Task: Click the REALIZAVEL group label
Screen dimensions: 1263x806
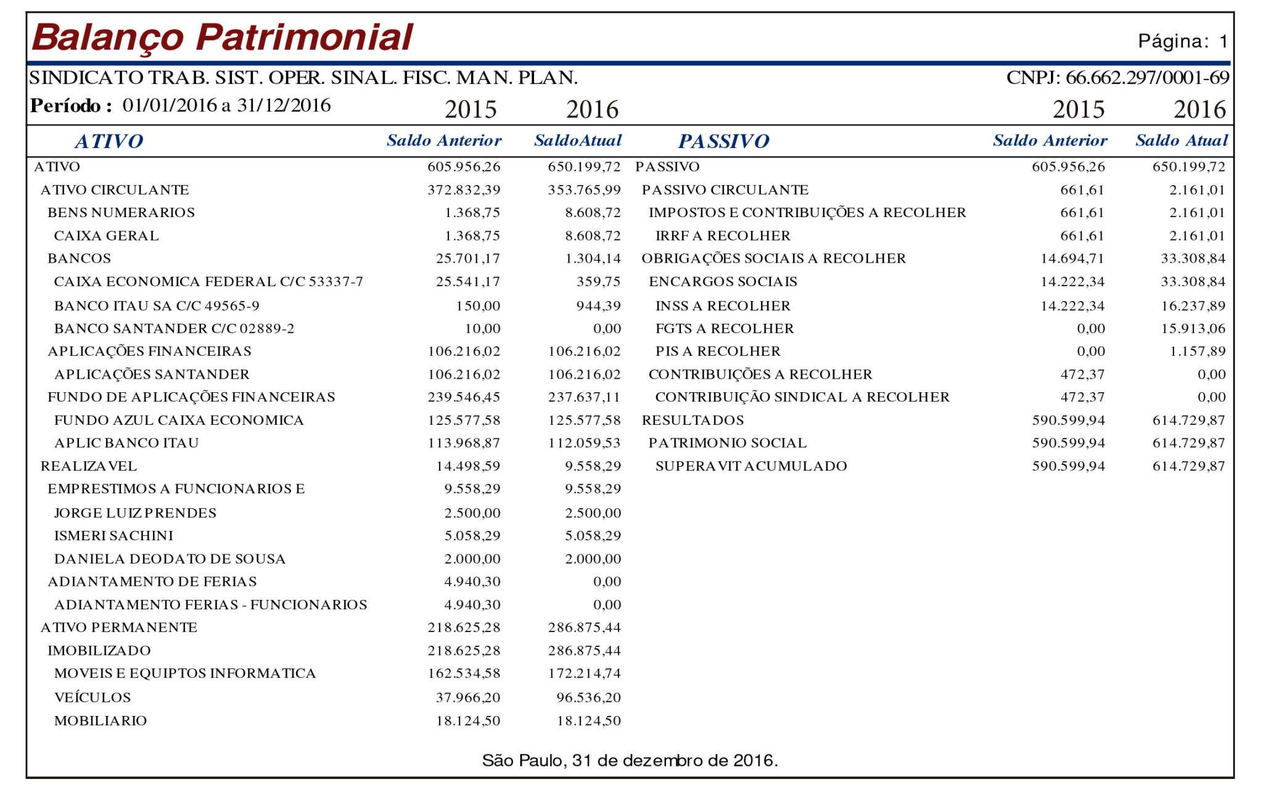Action: (x=89, y=466)
